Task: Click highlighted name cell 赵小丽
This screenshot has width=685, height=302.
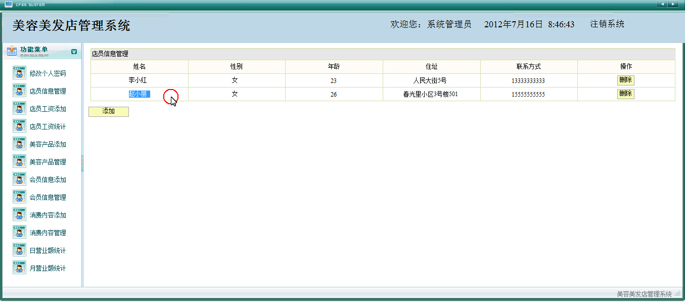Action: click(140, 94)
